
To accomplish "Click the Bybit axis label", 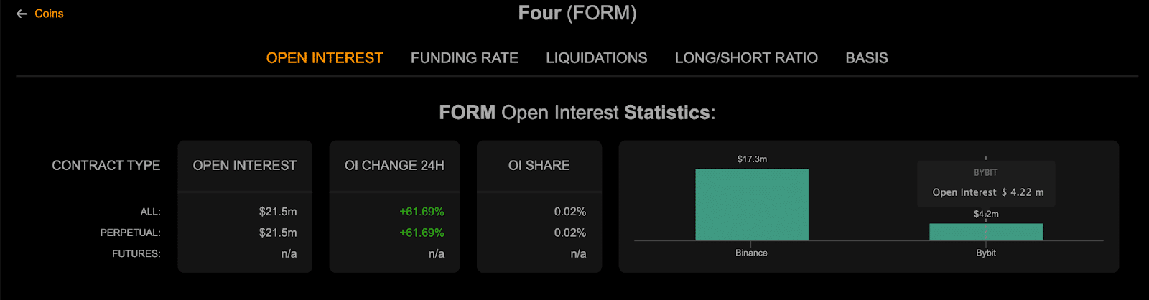I will pos(985,253).
